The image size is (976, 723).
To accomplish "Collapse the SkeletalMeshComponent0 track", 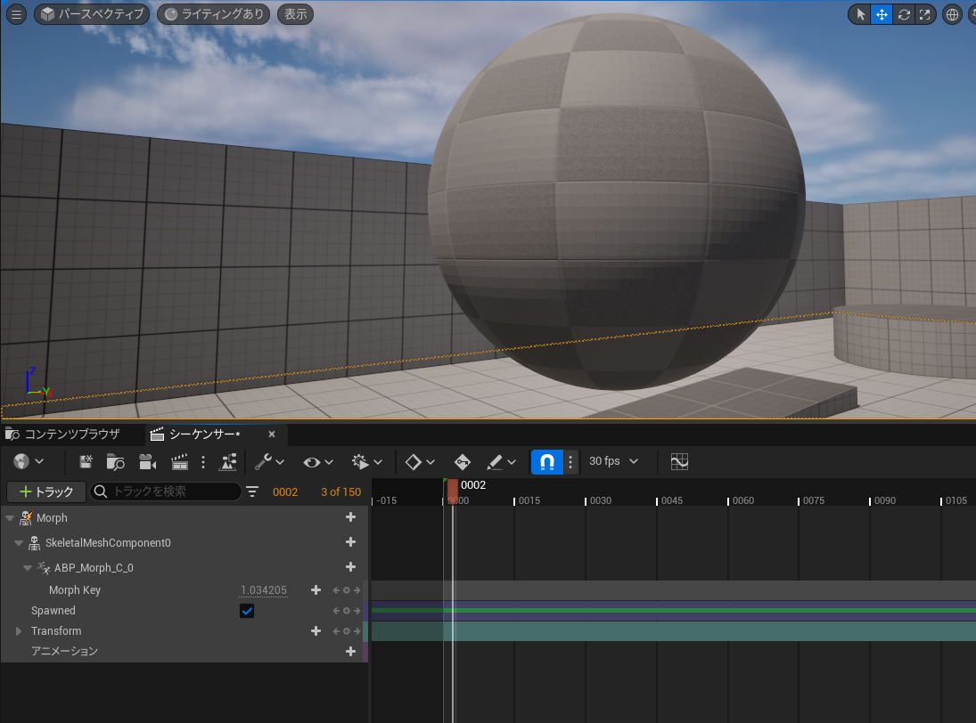I will pos(19,543).
